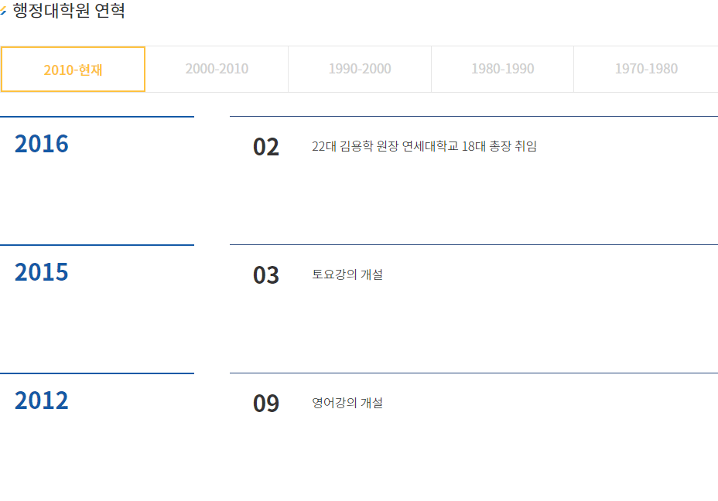Click the blue divider line above 2012
Viewport: 718px width, 501px height.
tap(97, 373)
